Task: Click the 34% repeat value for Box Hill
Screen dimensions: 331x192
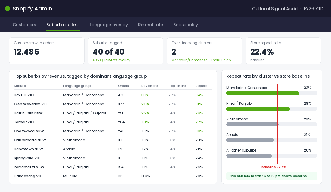Action: click(x=199, y=95)
